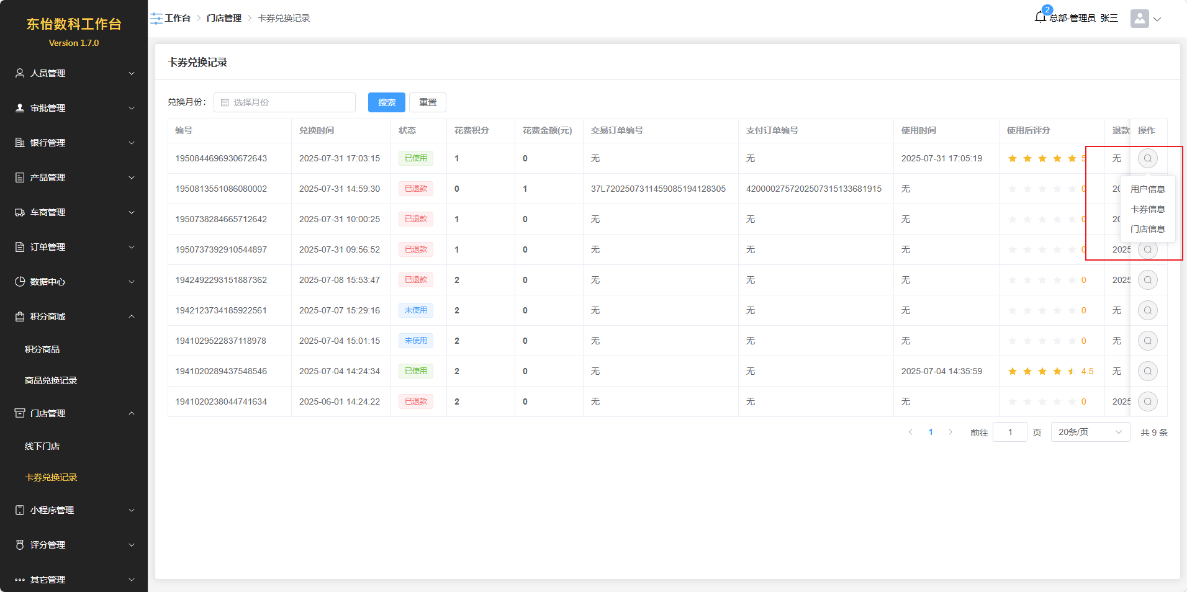Viewport: 1187px width, 592px height.
Task: Click the blue 搜索 button
Action: tap(386, 102)
